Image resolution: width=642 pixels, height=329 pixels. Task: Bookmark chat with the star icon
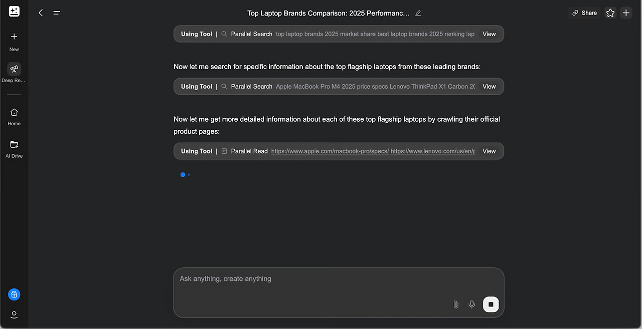610,13
